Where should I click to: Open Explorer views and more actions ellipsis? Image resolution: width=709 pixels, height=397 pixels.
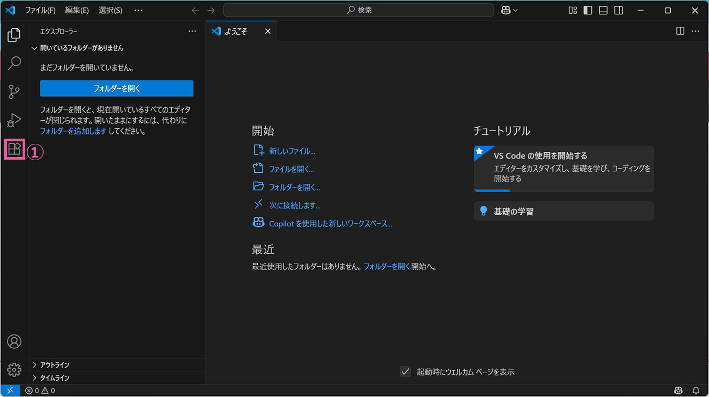pos(192,32)
